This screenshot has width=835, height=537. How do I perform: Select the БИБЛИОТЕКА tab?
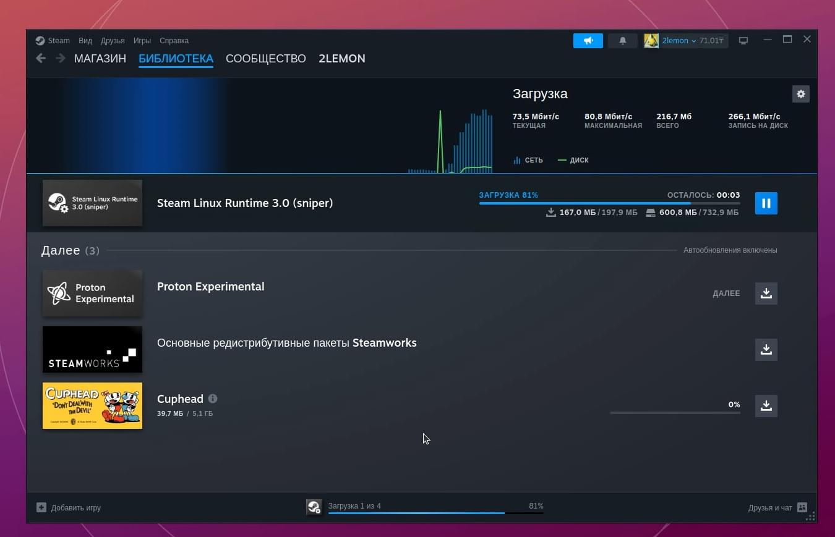(176, 59)
